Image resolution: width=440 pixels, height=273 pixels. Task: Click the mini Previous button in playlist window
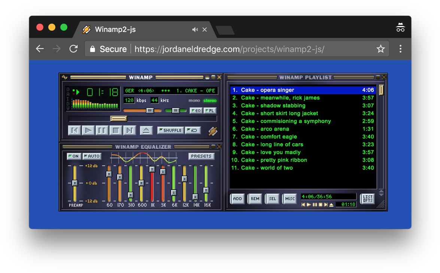pyautogui.click(x=303, y=205)
